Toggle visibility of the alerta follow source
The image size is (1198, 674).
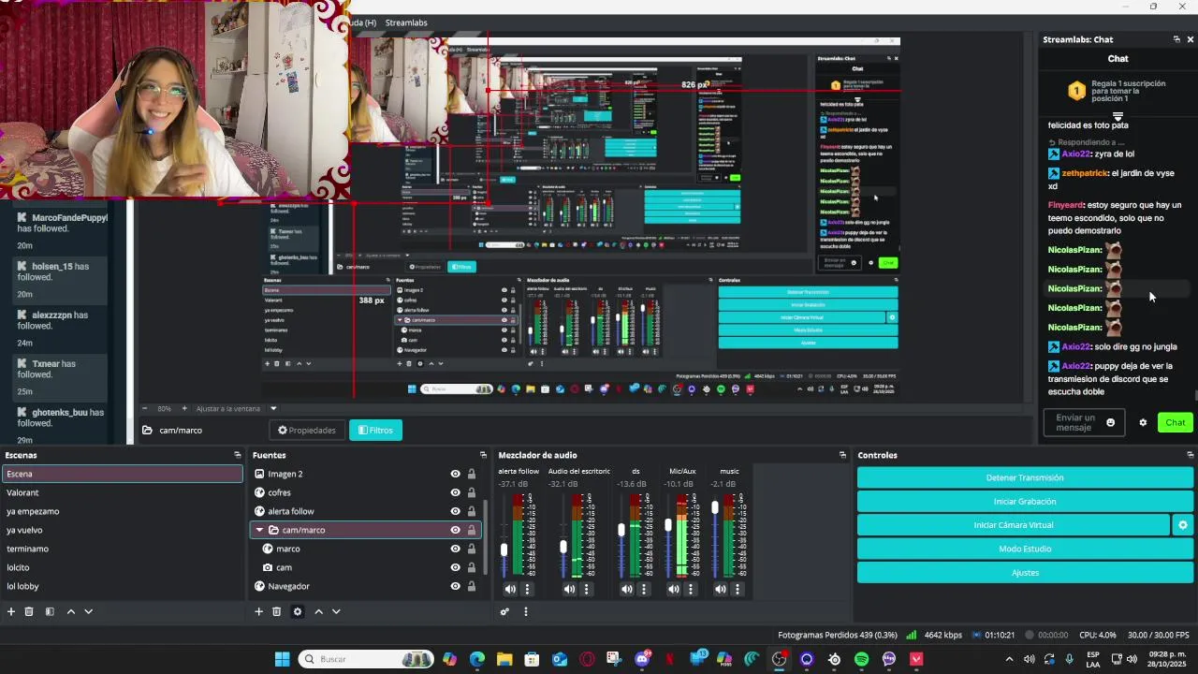(x=455, y=511)
